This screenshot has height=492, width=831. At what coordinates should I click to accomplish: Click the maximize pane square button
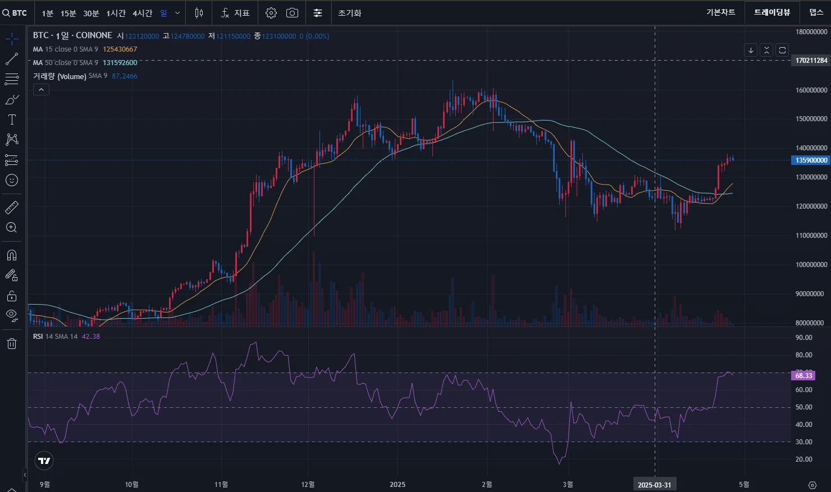point(782,50)
